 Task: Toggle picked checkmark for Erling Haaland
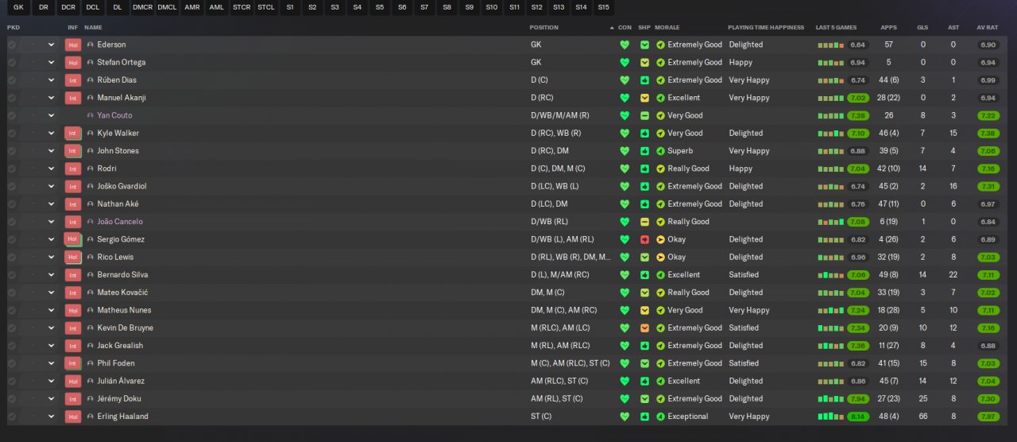(x=11, y=417)
